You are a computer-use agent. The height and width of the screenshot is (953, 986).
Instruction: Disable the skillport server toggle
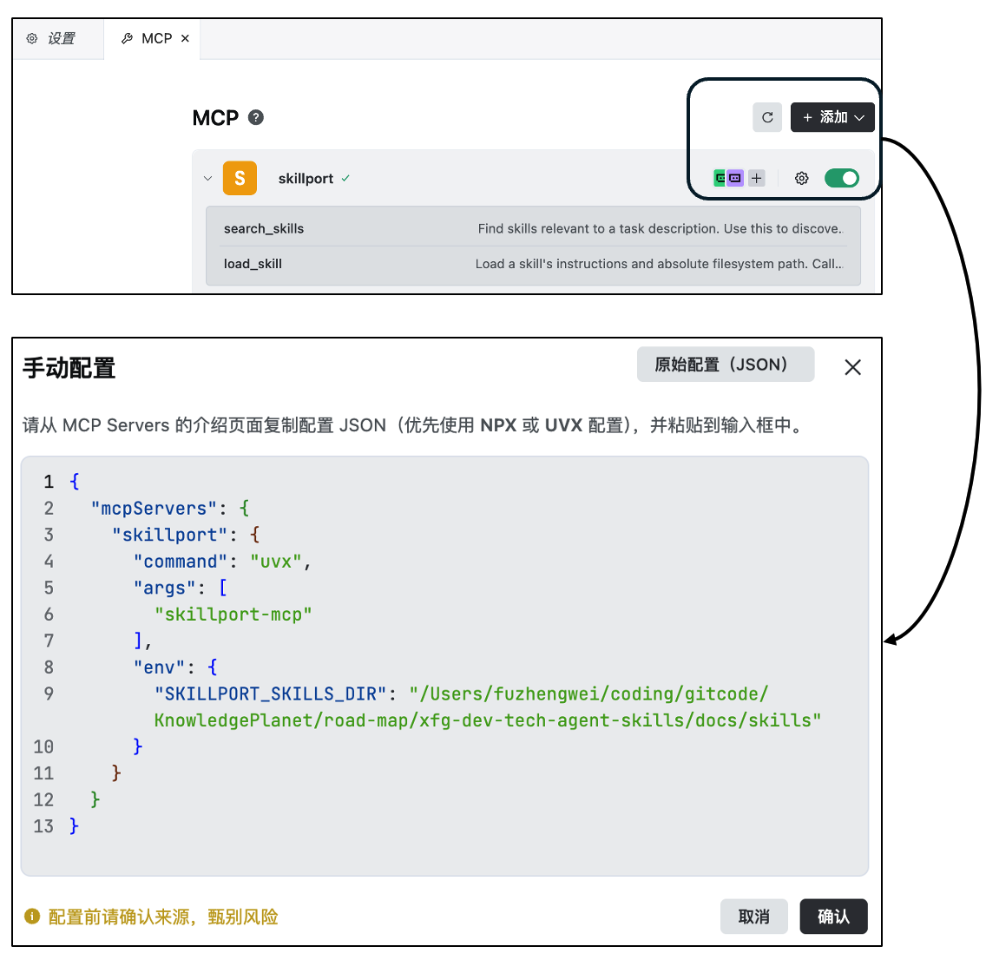pos(841,178)
